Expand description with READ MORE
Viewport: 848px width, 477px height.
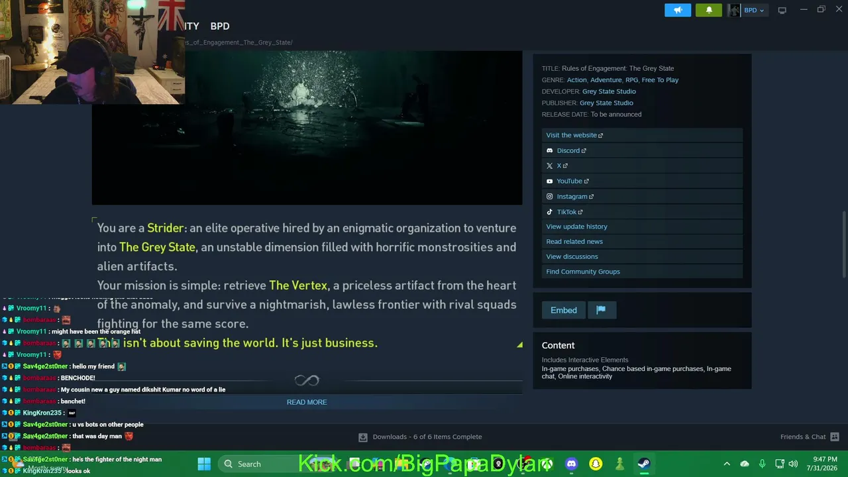307,402
